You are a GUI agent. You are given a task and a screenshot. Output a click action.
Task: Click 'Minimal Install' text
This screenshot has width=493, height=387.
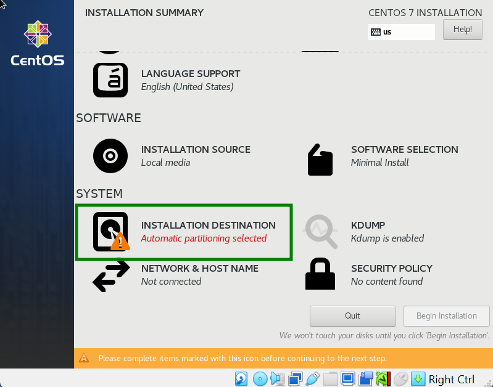coord(380,163)
